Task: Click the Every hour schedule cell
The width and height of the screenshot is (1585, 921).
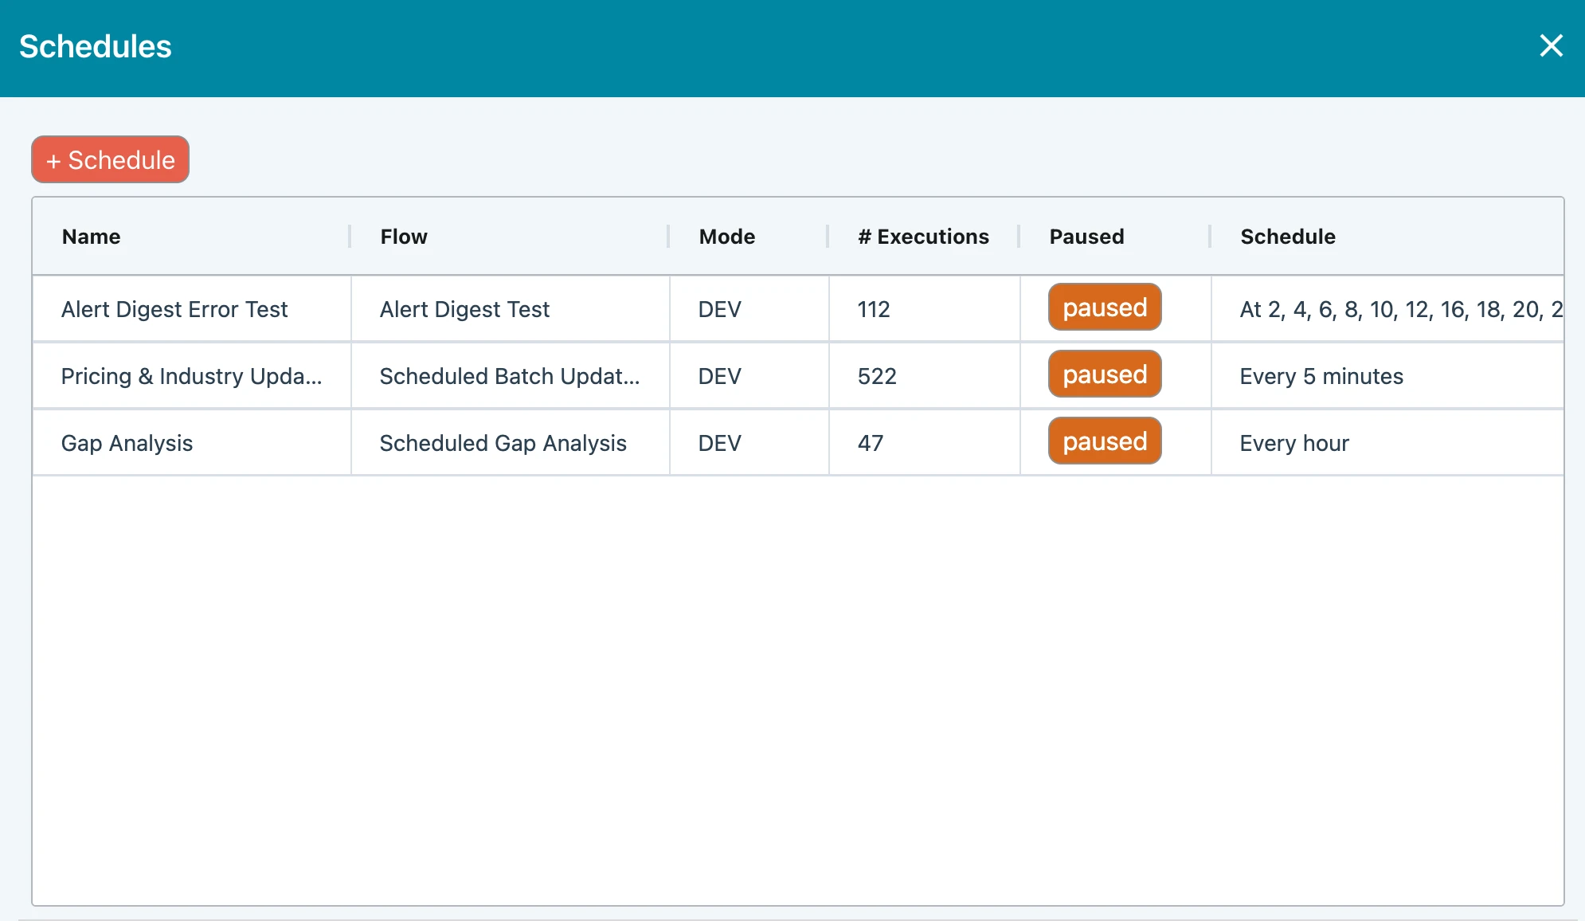Action: pyautogui.click(x=1294, y=443)
